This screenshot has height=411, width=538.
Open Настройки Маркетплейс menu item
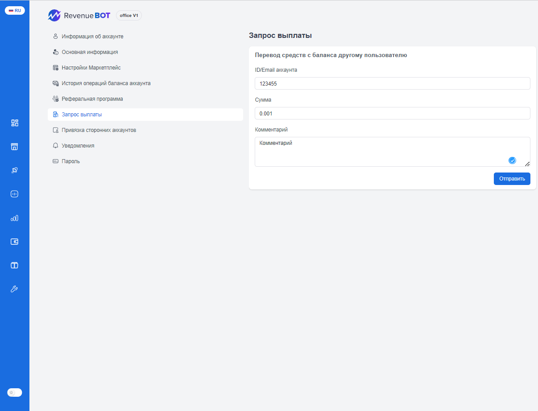145,68
